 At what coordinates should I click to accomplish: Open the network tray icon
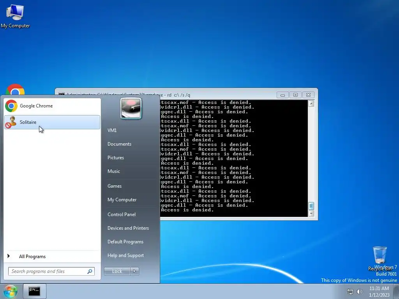[350, 292]
